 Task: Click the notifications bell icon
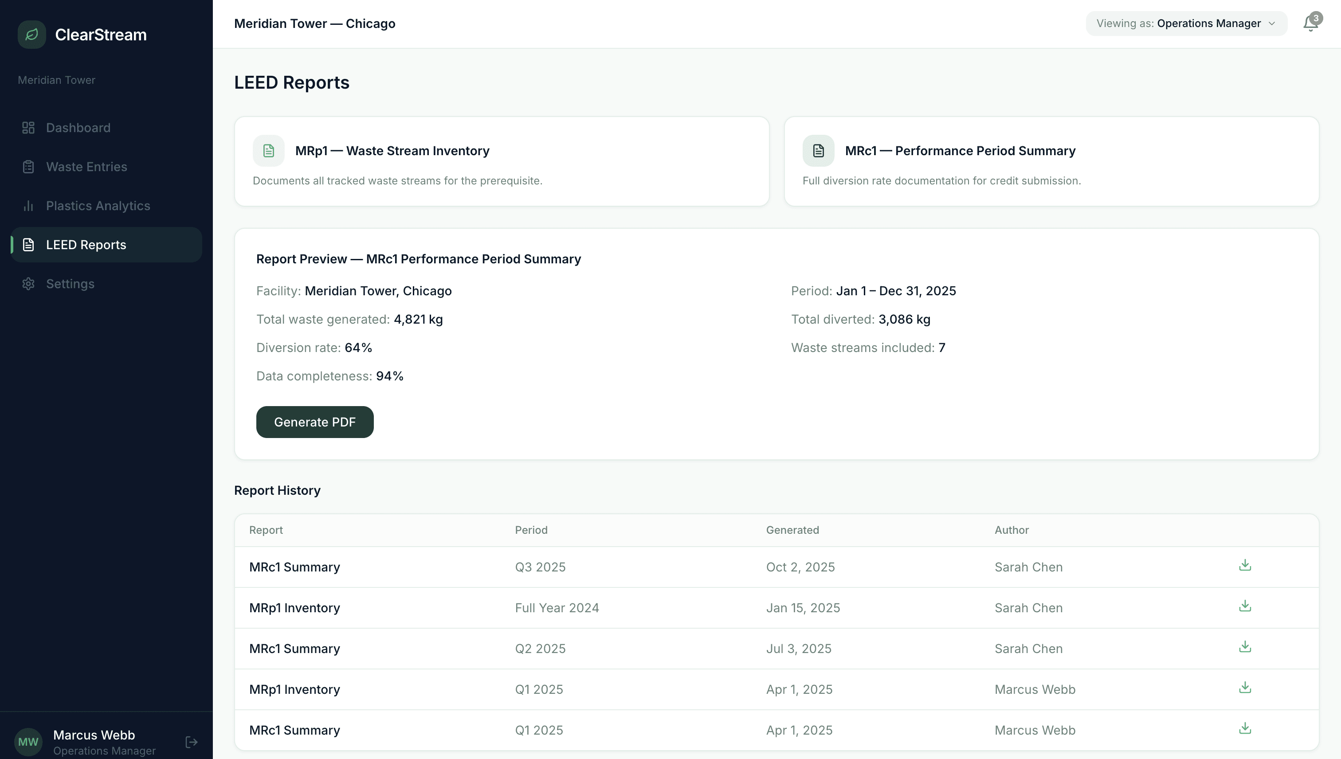1310,23
